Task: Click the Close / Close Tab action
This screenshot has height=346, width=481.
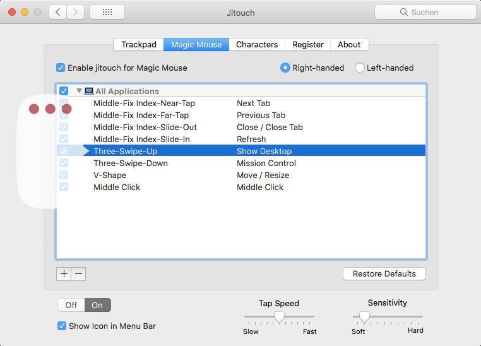Action: [x=270, y=127]
